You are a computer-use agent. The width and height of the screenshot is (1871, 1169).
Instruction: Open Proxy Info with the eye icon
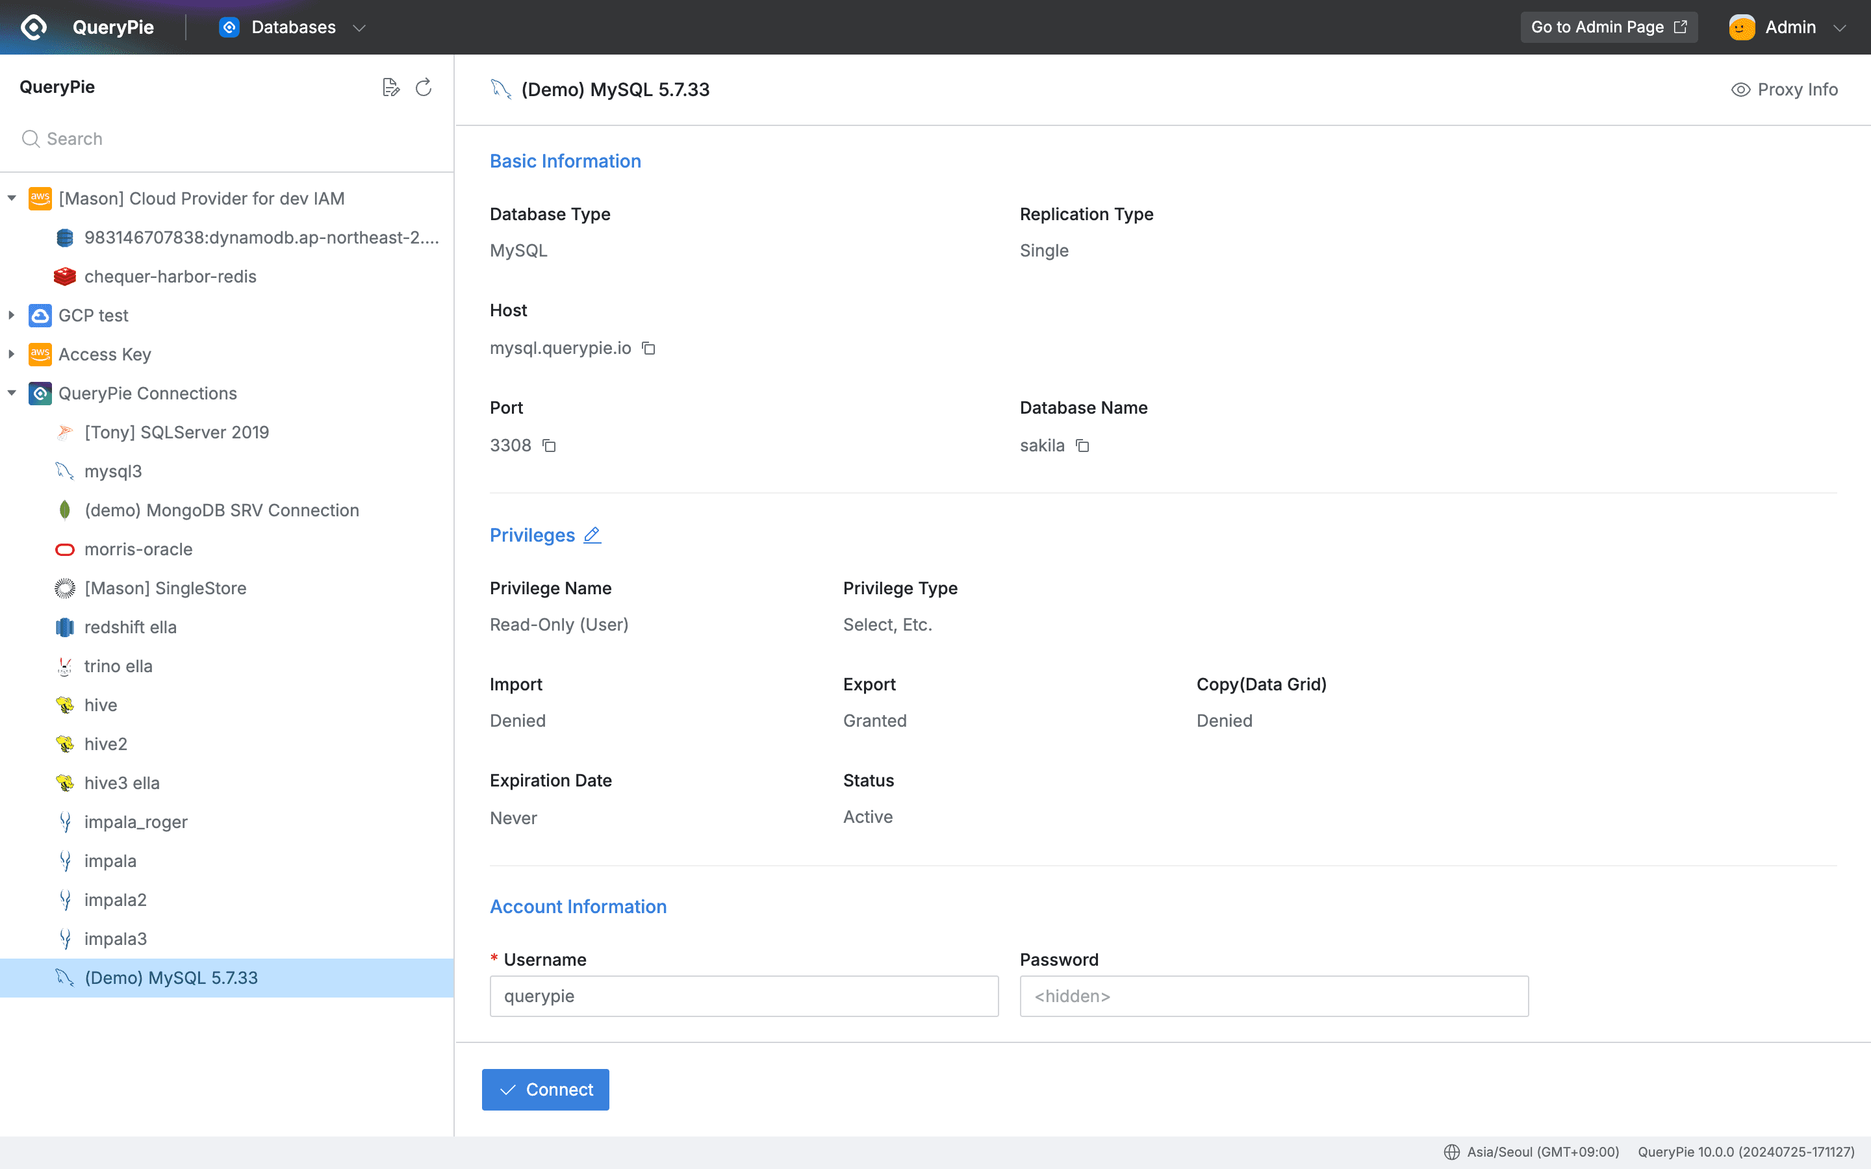click(x=1740, y=89)
